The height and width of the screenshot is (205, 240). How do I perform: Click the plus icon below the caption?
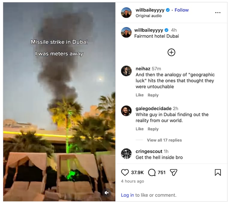171,52
